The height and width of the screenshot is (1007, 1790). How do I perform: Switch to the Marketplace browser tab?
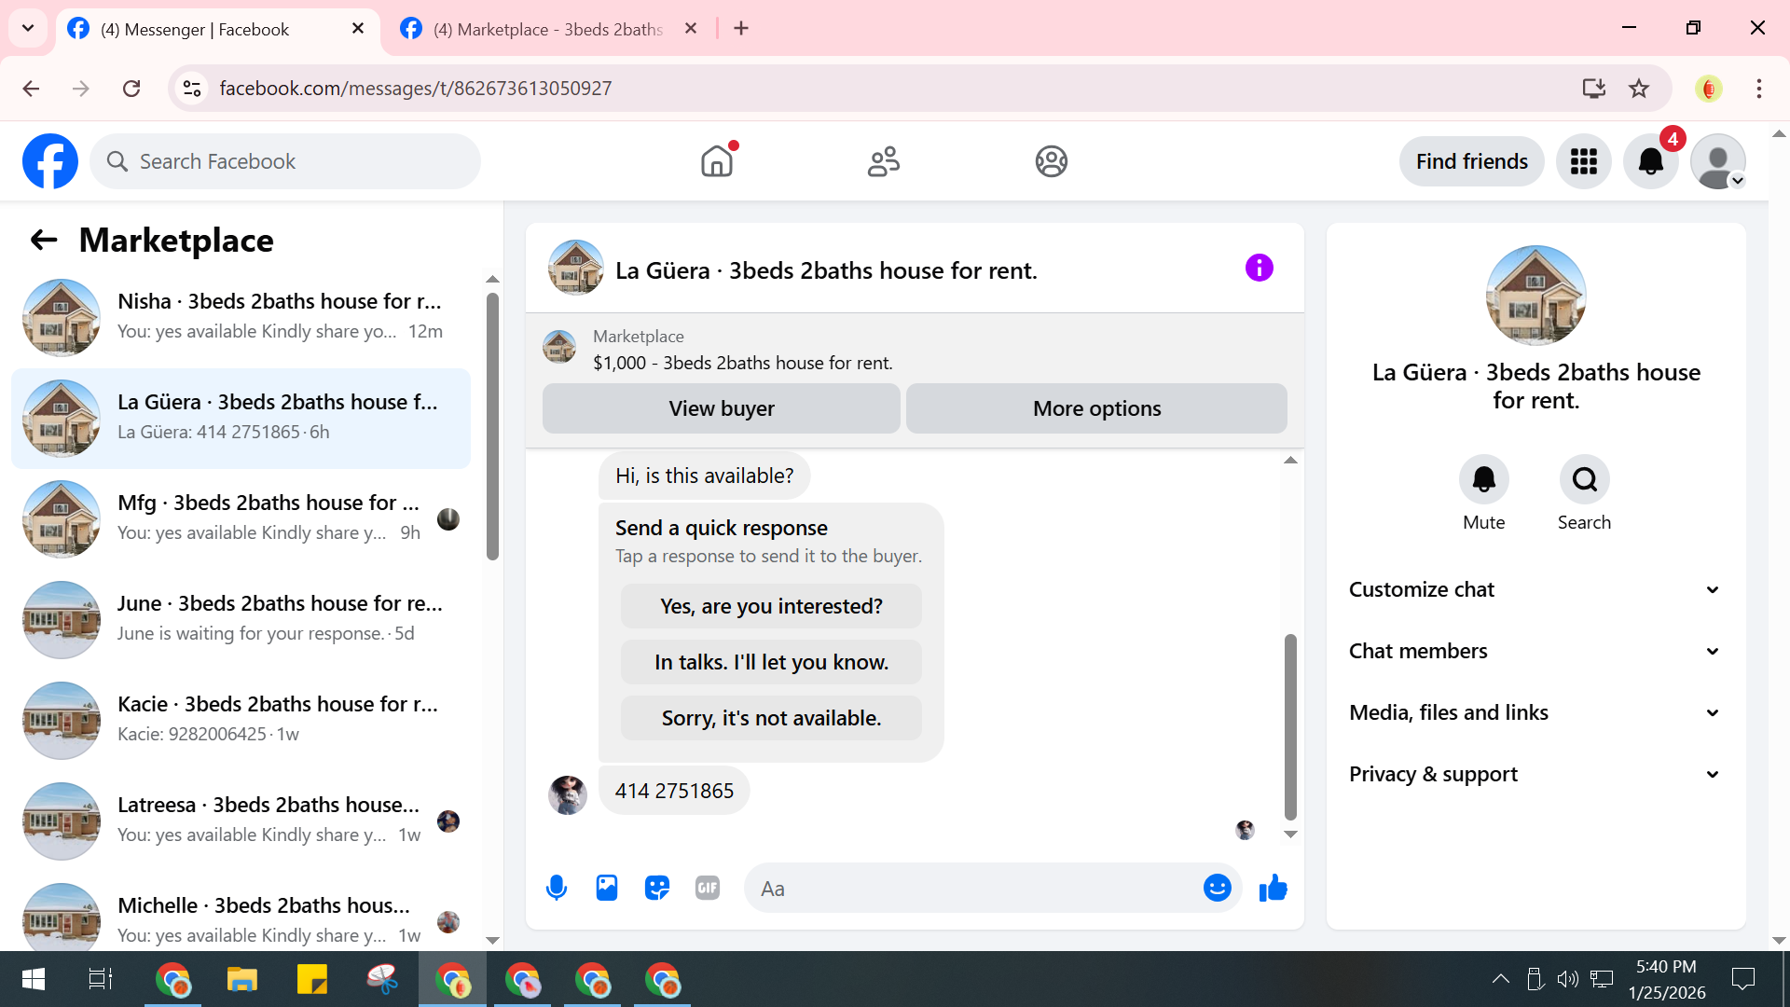tap(550, 29)
